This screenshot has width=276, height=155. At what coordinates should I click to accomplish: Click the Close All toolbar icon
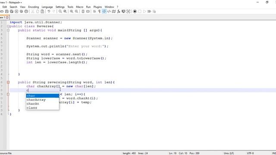click(21, 12)
